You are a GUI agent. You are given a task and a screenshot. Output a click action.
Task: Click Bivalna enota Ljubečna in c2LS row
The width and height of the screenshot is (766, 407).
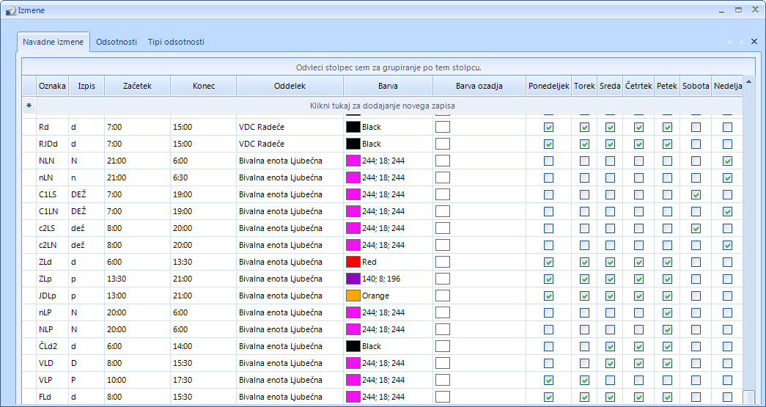coord(290,228)
